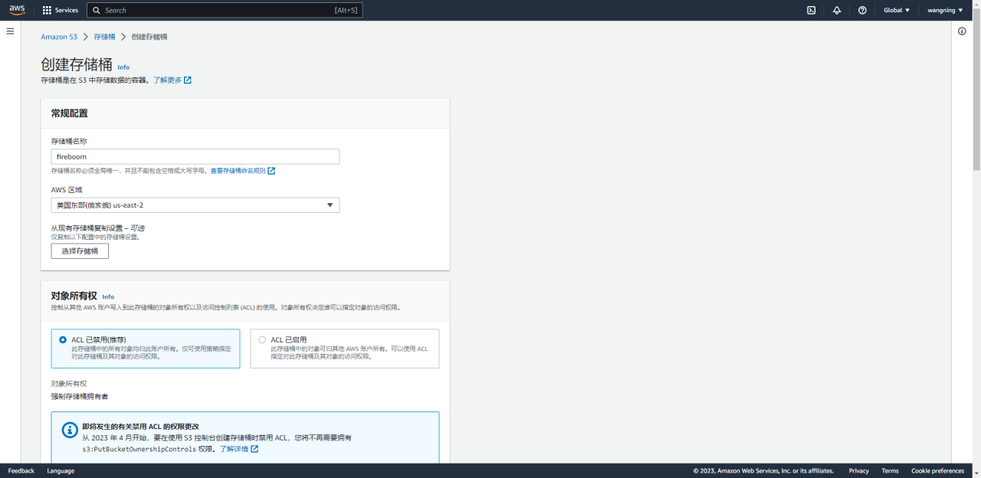
Task: Click external link icon beside 了解更多
Action: pyautogui.click(x=188, y=80)
